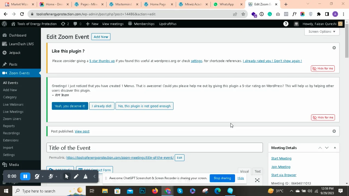Click No, this plugin is not good enough
The image size is (349, 196).
point(144,106)
